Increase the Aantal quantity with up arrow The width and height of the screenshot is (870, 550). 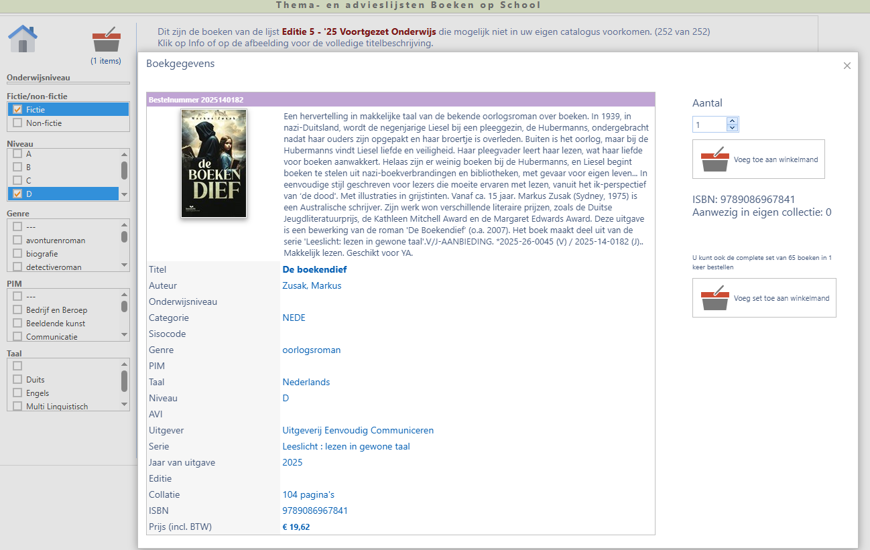[x=732, y=121]
